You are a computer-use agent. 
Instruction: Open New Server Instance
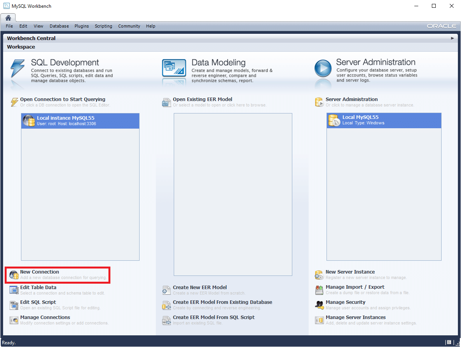click(350, 272)
